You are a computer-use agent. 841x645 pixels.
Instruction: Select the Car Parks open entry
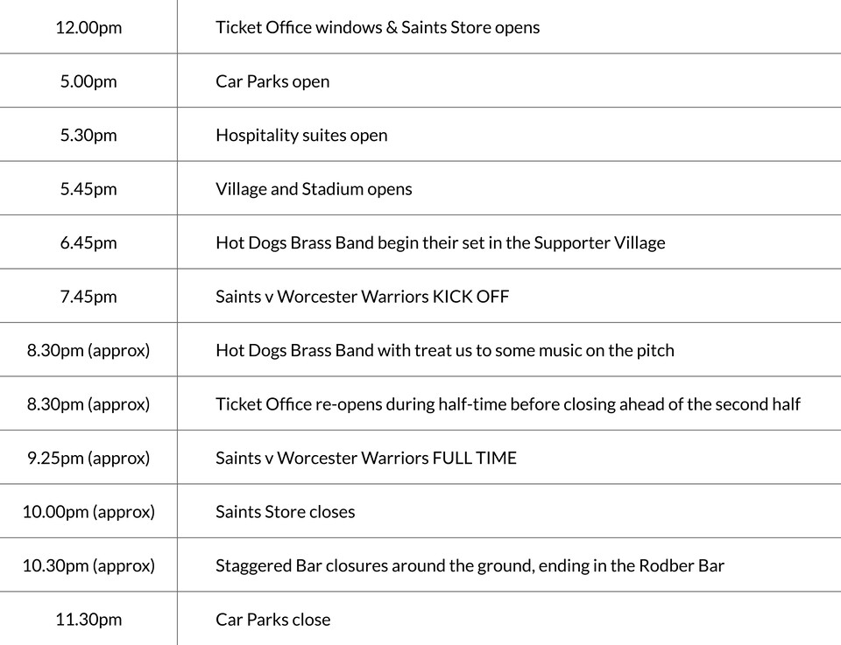272,81
